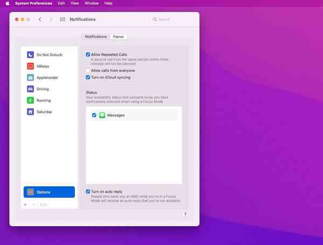Image resolution: width=323 pixels, height=245 pixels.
Task: Show all preferences grid icon
Action: pos(62,19)
